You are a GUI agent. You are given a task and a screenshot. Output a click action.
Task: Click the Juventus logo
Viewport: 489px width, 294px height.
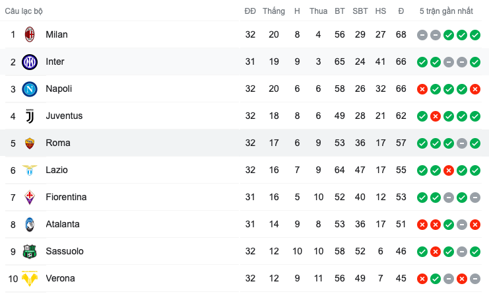pyautogui.click(x=30, y=116)
